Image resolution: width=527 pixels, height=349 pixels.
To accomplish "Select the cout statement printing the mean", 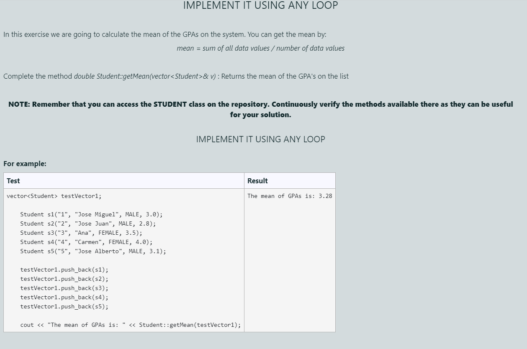I will (x=131, y=325).
